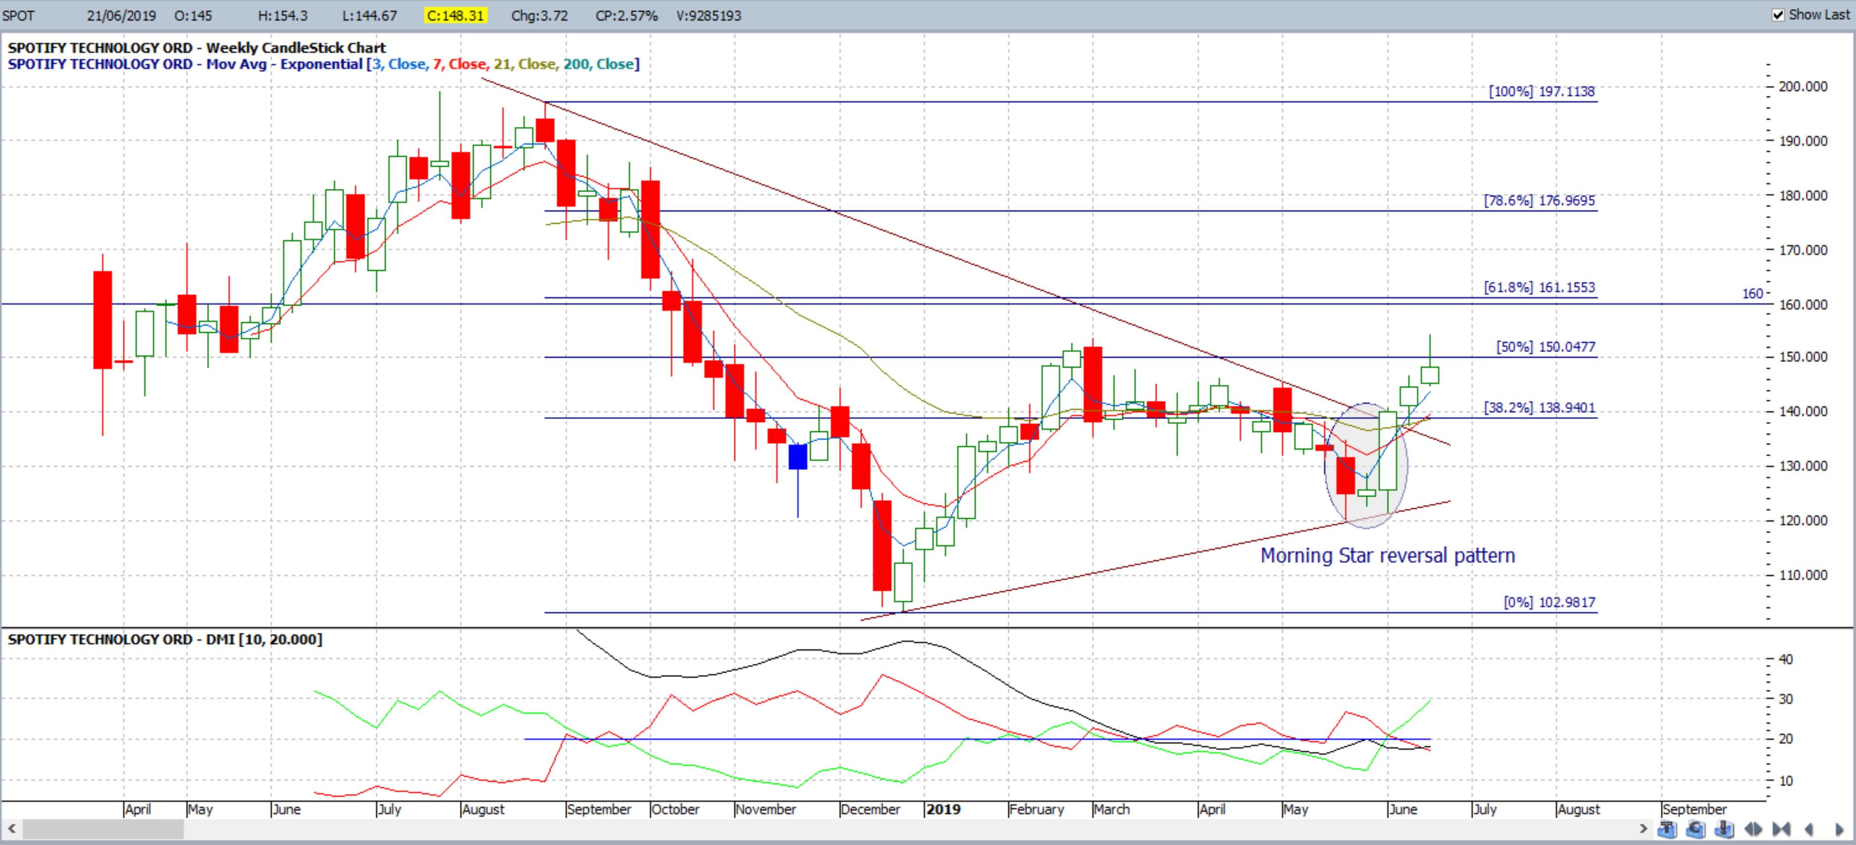Click the July month label after June 2019
Viewport: 1856px width, 845px height.
(x=1485, y=809)
